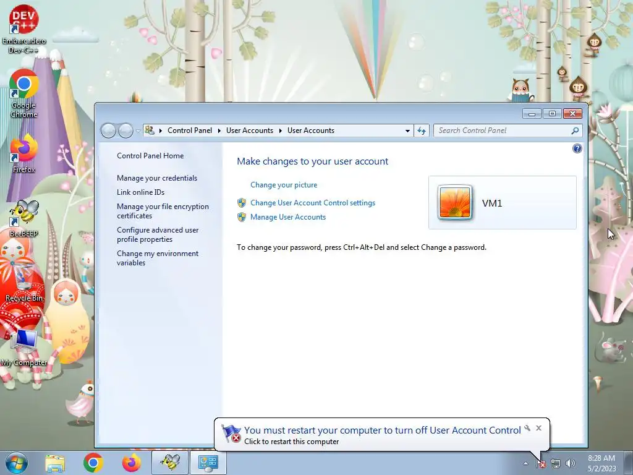This screenshot has height=475, width=633.
Task: Open BeeBEEP desktop shortcut
Action: 24,218
